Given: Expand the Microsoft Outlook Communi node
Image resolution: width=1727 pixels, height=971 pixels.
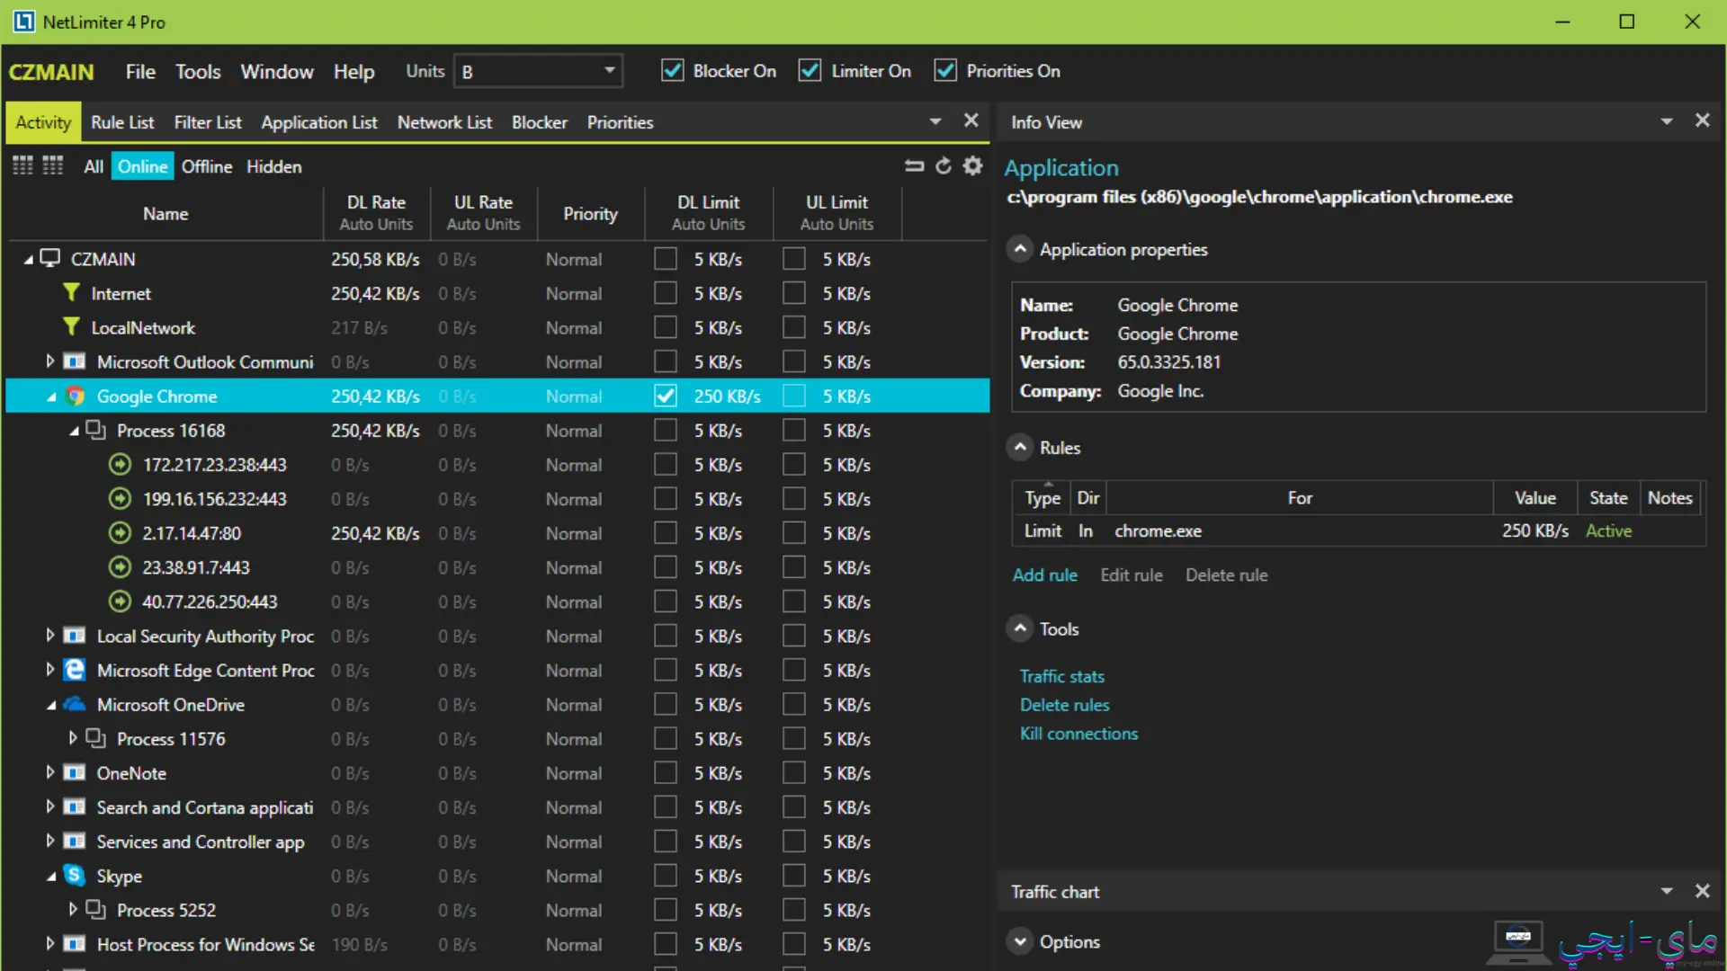Looking at the screenshot, I should pyautogui.click(x=50, y=361).
